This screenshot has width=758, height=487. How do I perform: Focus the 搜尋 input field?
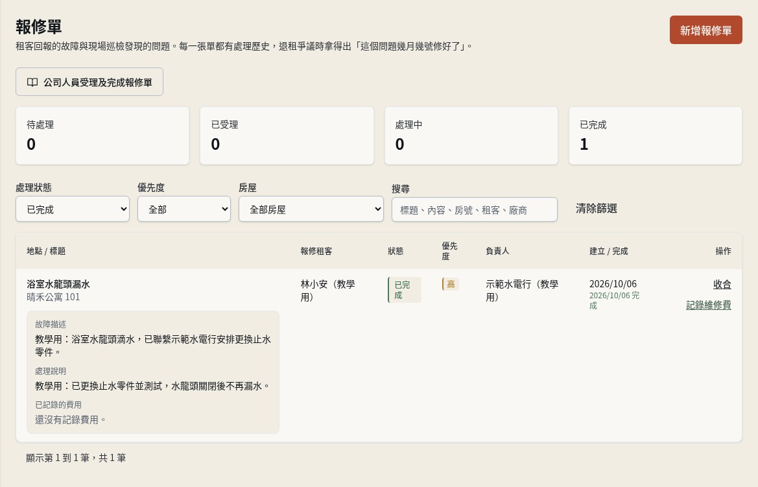coord(474,209)
